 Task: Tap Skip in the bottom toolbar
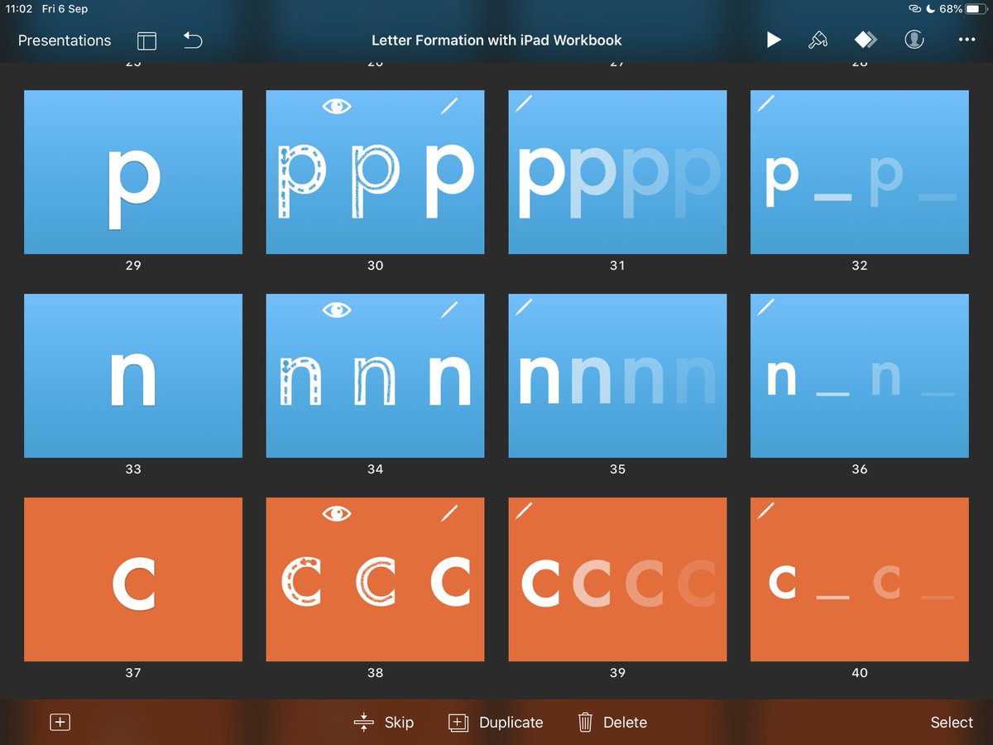(x=384, y=723)
